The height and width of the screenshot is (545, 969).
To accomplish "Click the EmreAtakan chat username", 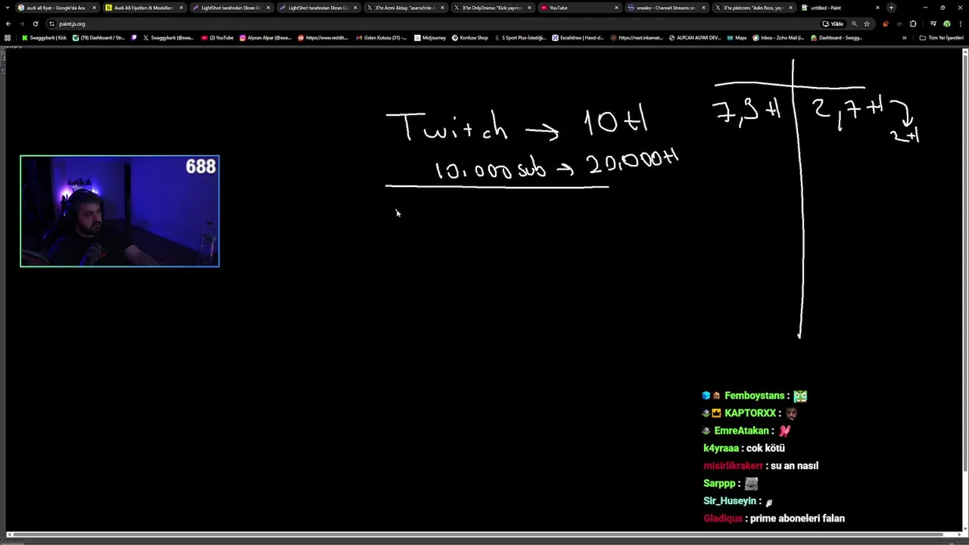I will click(740, 431).
